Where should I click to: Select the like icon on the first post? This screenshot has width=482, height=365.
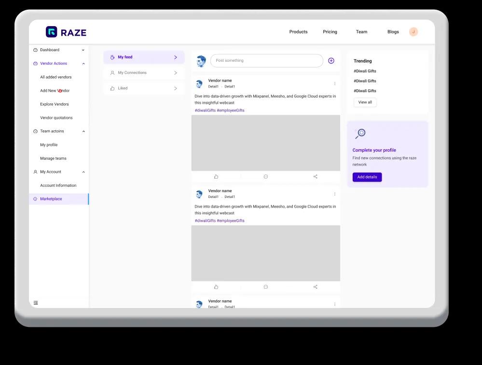[216, 176]
